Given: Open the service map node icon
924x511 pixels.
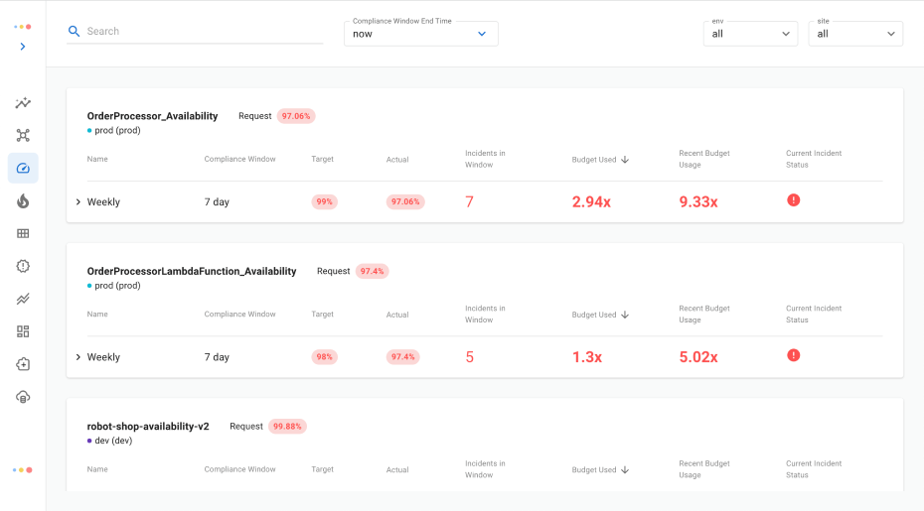Looking at the screenshot, I should click(x=23, y=136).
